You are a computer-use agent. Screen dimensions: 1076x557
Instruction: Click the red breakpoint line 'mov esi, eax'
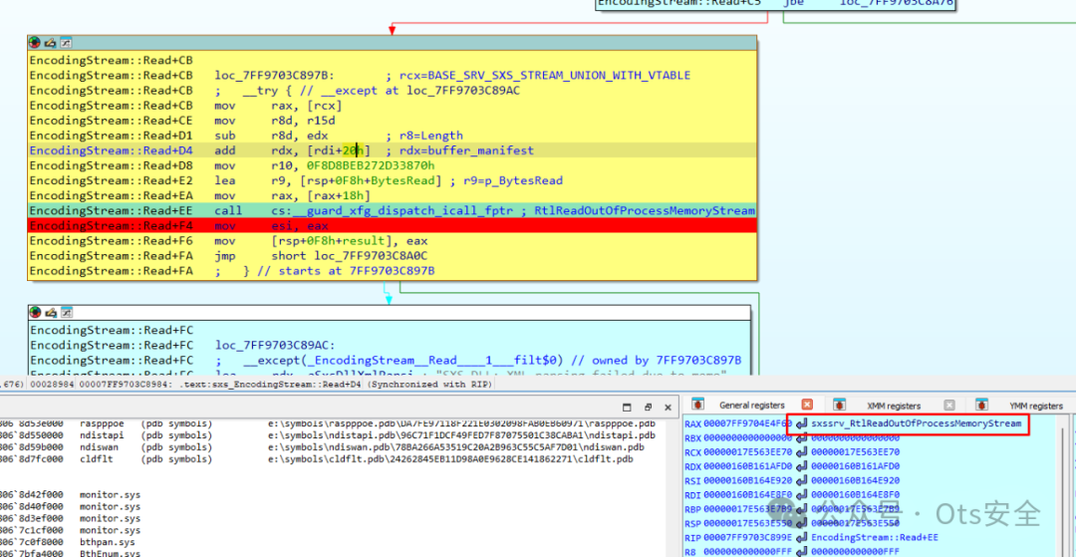click(x=392, y=225)
